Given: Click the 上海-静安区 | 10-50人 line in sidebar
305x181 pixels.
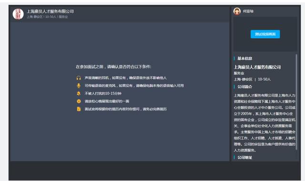Looking at the screenshot, I should pyautogui.click(x=252, y=79).
